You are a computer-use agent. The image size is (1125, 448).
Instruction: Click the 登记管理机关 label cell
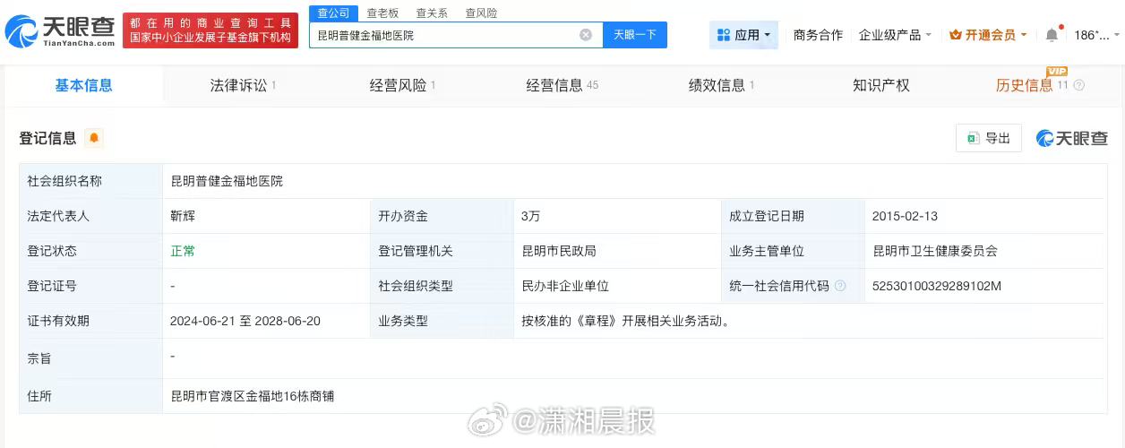pyautogui.click(x=441, y=251)
